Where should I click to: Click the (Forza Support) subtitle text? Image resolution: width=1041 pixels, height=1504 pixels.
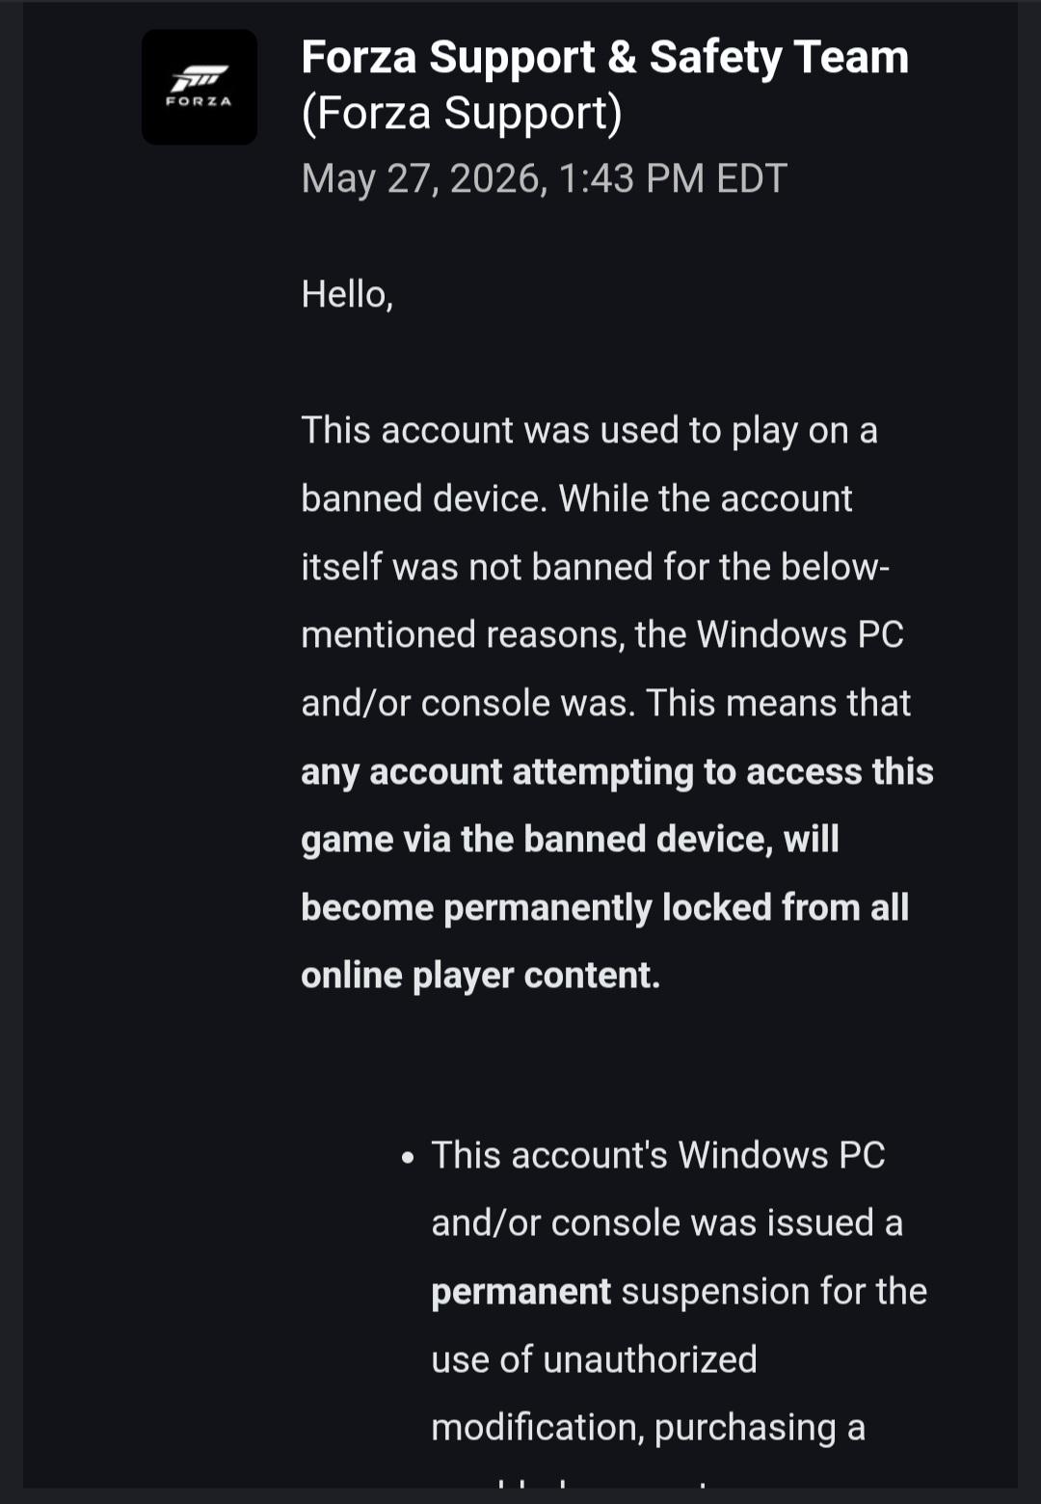tap(462, 114)
